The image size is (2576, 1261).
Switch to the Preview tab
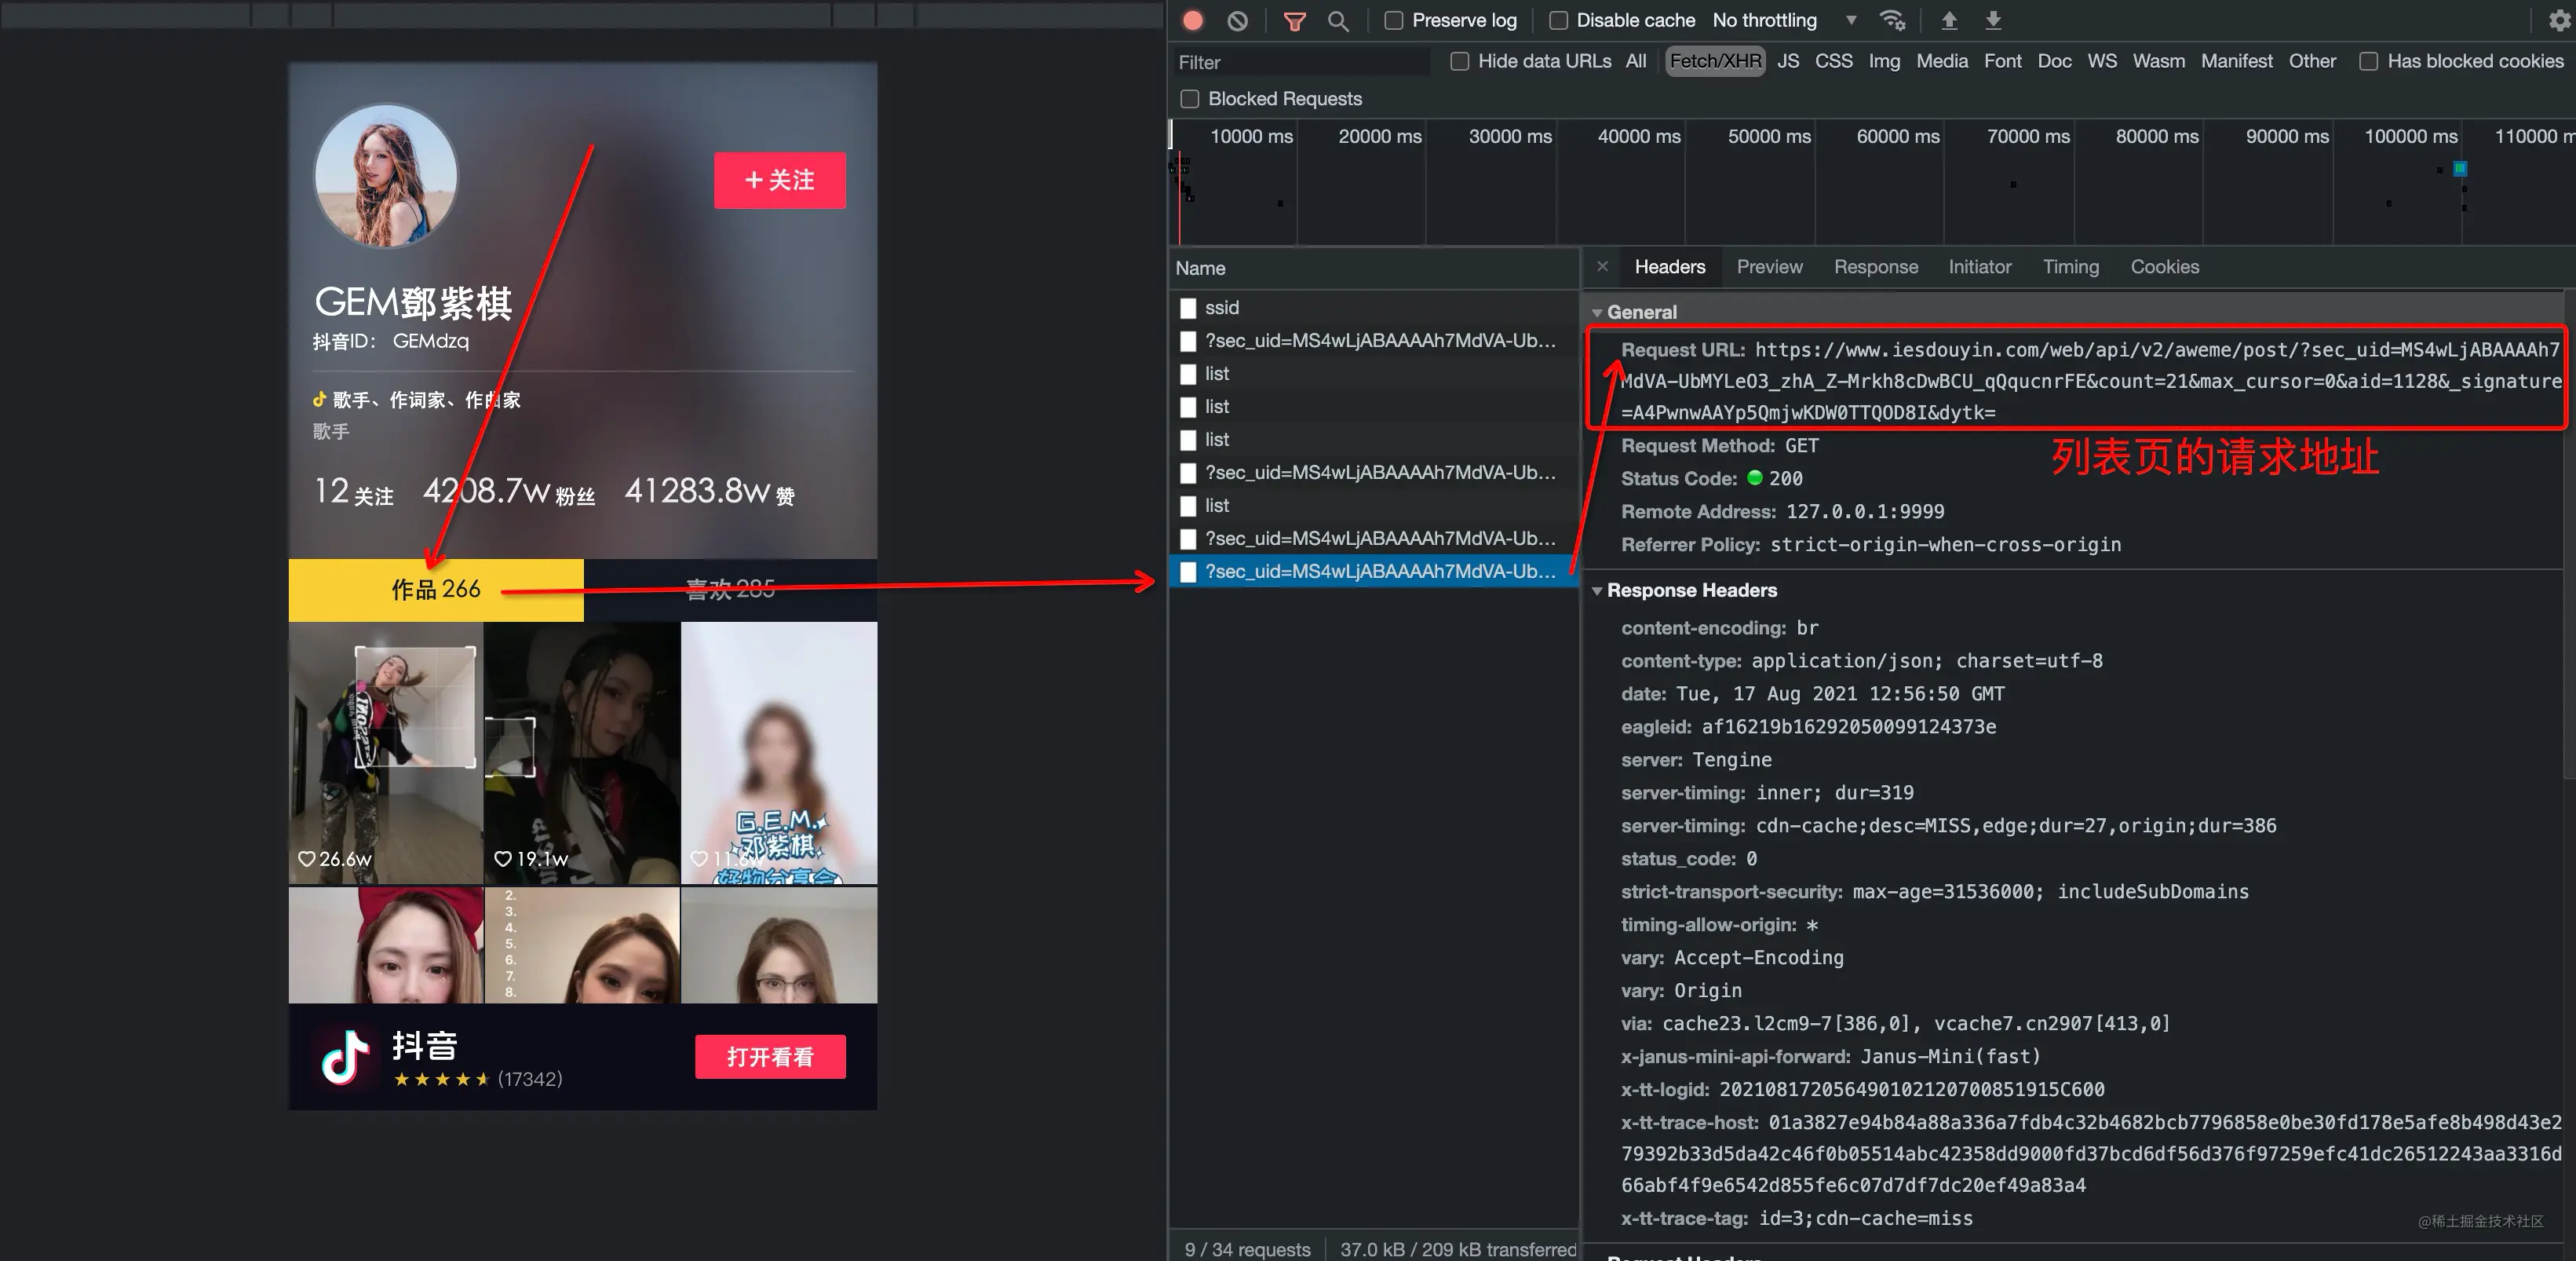[x=1769, y=267]
